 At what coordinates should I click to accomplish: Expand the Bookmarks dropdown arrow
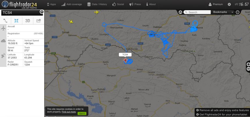coord(232,12)
